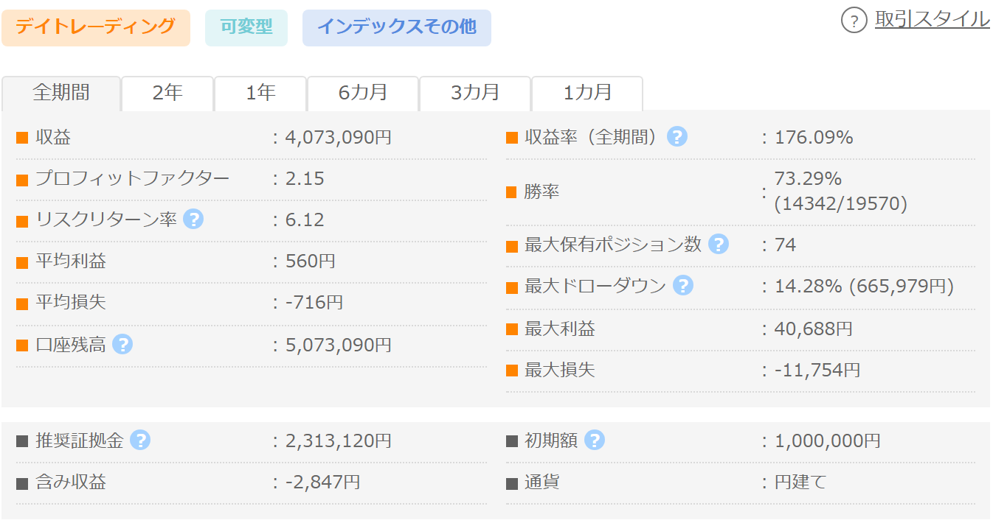Screen dimensions: 993x523
Task: Click the 口座残高 value 5,073,090円
Action: click(339, 345)
